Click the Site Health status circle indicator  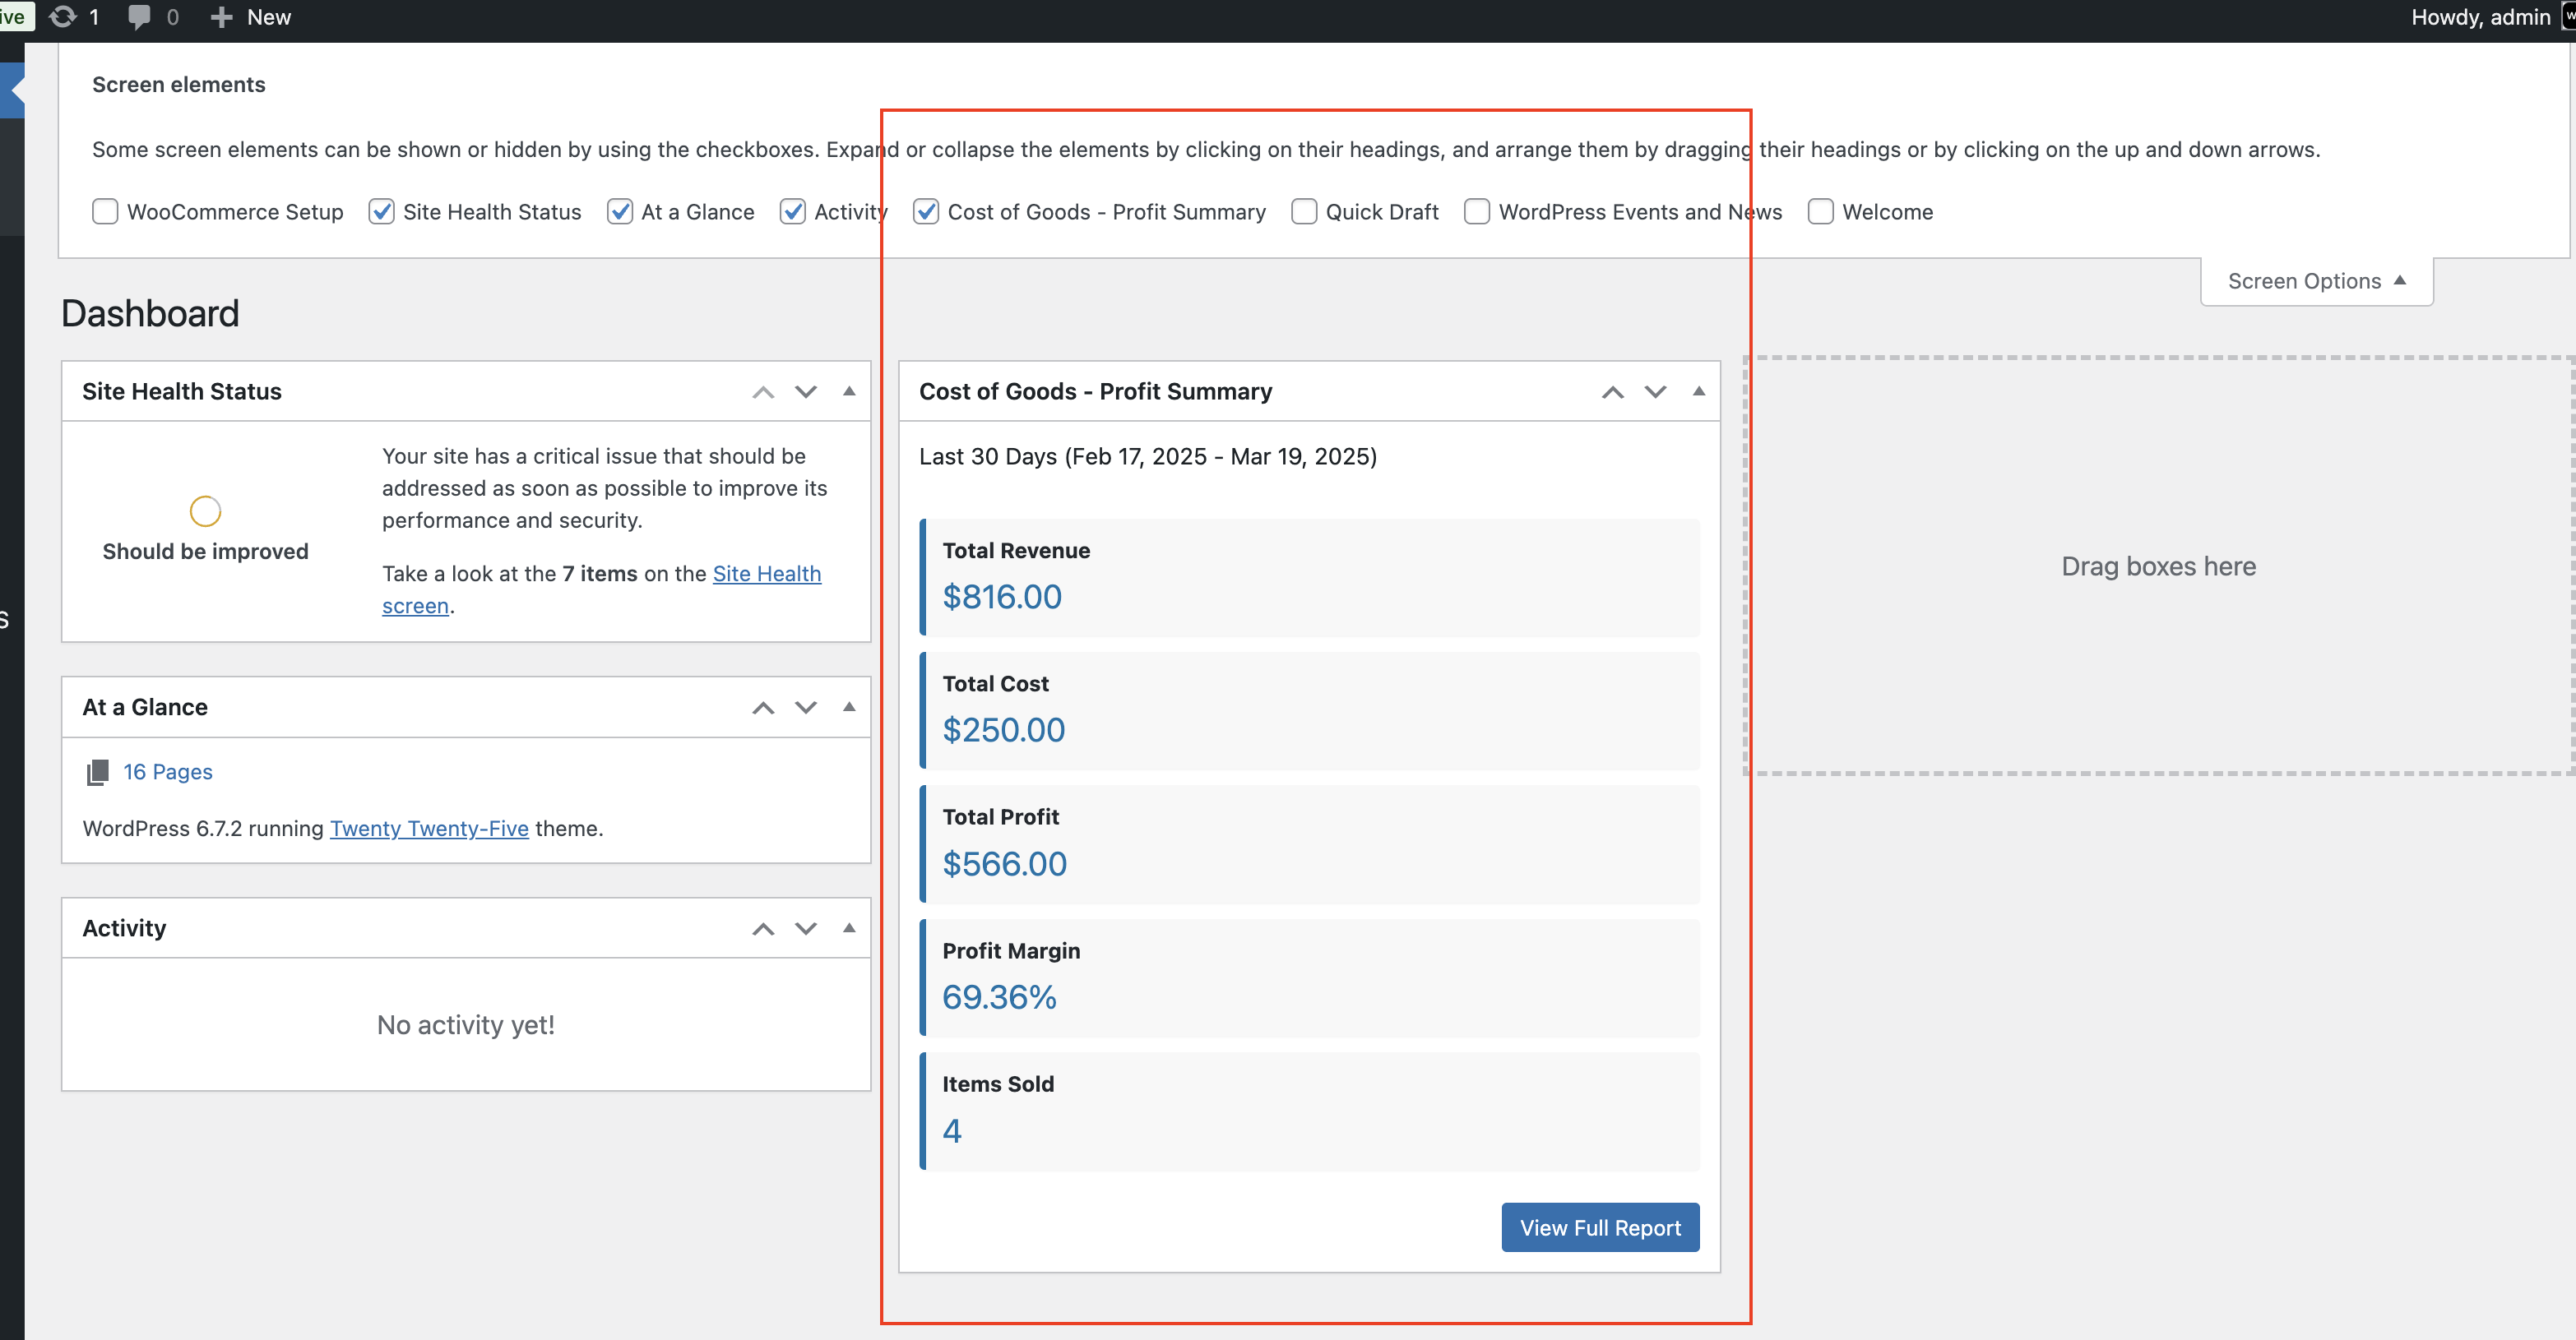(205, 511)
